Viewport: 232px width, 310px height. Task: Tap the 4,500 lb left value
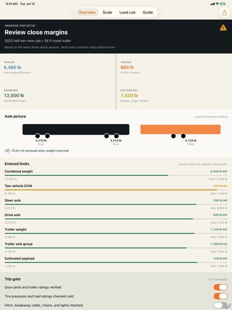[219, 171]
